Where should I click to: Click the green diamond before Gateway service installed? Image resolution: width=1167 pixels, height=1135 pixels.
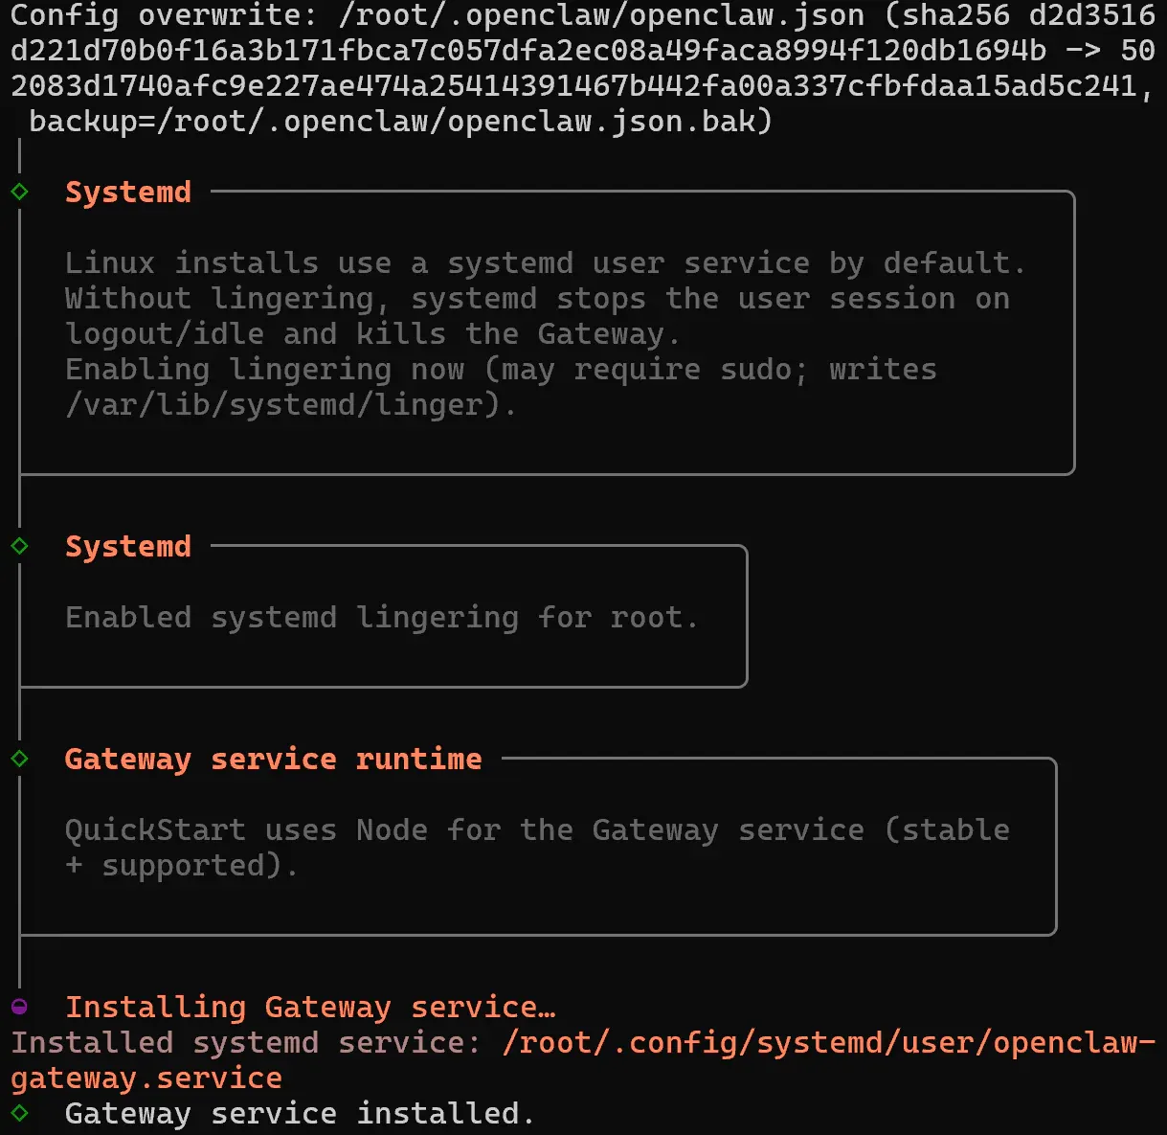click(19, 1113)
